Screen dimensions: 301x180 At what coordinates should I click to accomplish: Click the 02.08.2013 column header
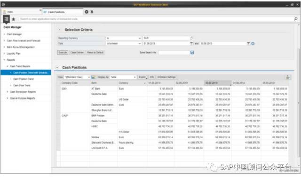coord(189,83)
